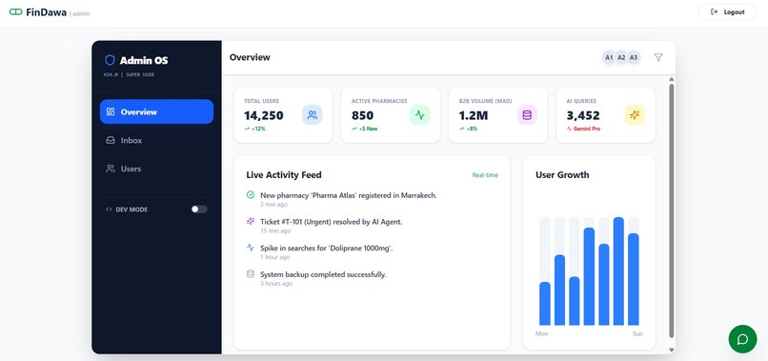The height and width of the screenshot is (361, 768).
Task: Click the Admin OS shield icon
Action: tap(110, 60)
